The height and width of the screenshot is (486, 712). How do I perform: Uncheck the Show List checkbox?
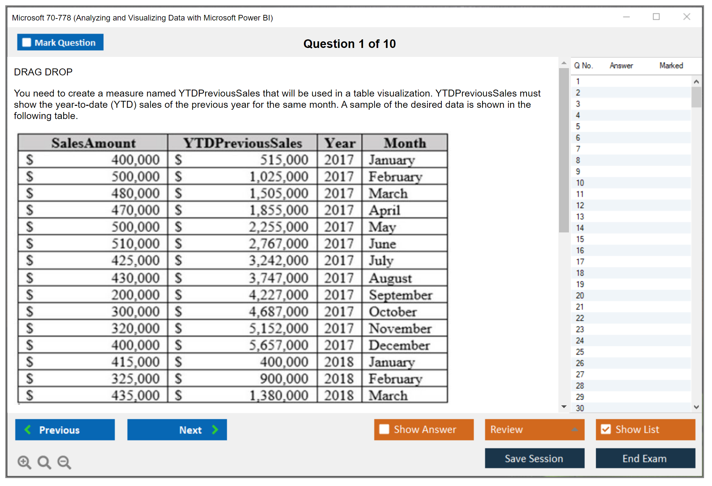tap(606, 429)
